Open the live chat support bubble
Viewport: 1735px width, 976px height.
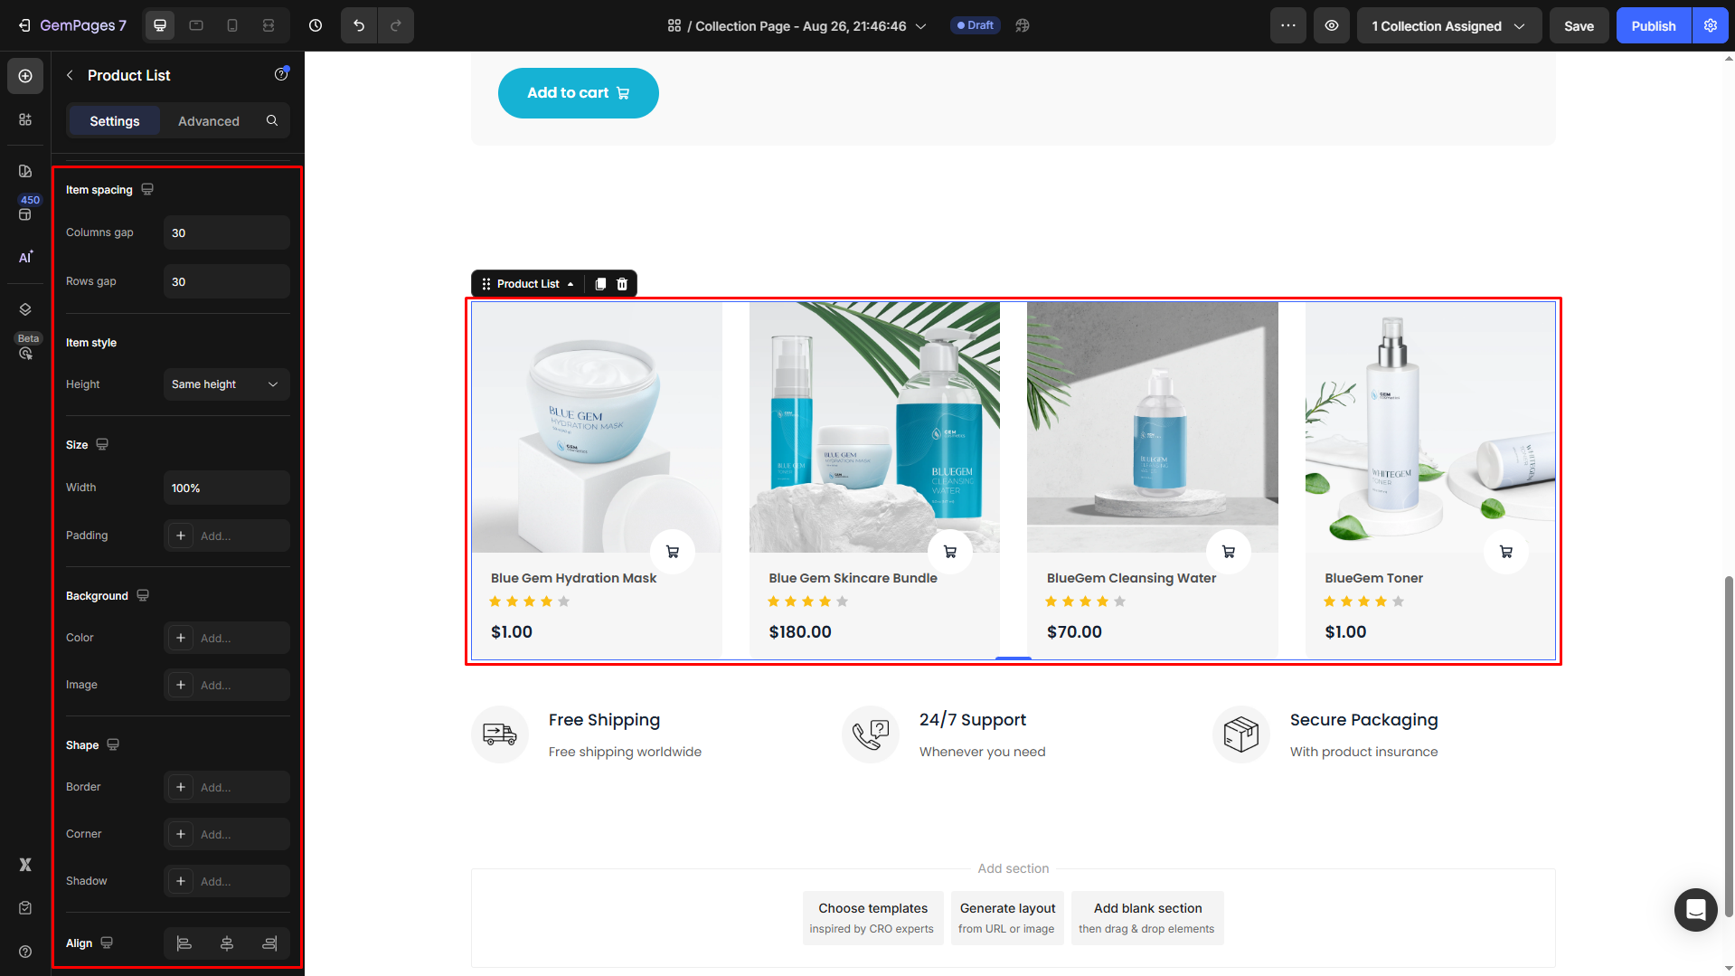[x=1695, y=909]
